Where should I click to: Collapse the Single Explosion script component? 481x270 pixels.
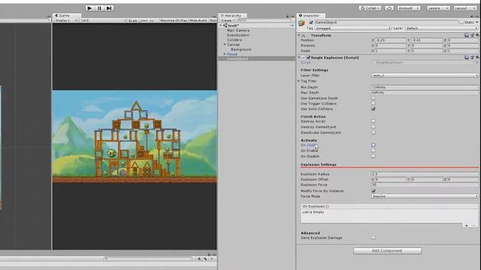tap(299, 58)
